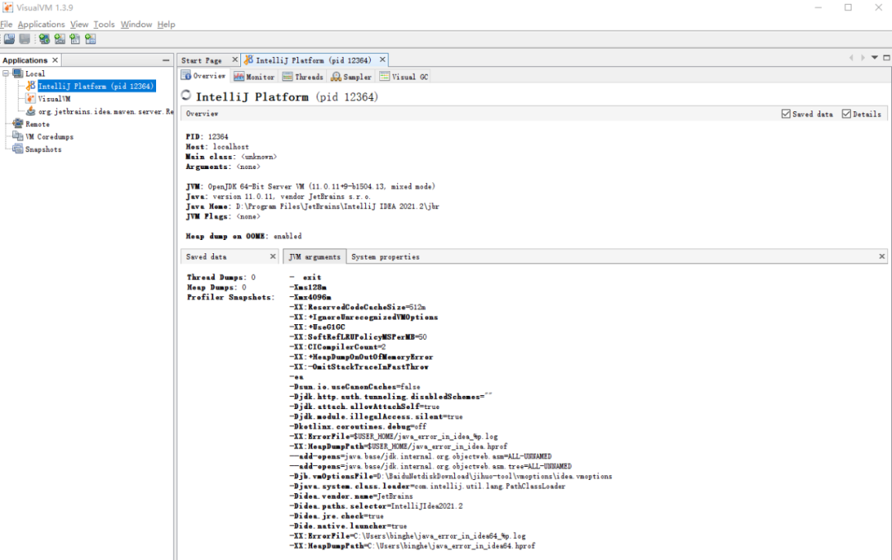
Task: Close the IntelliJ Platform document tab
Action: click(x=382, y=59)
